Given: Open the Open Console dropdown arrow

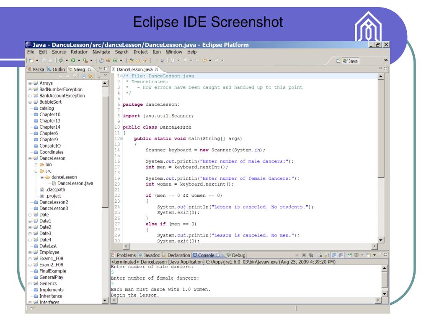Looking at the screenshot, I should (x=374, y=255).
